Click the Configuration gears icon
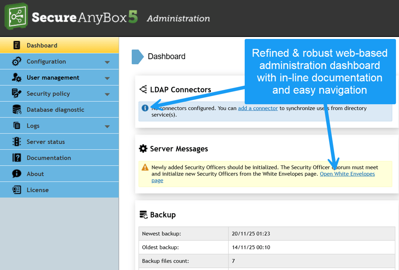Viewport: 399px width, 270px height. tap(16, 61)
